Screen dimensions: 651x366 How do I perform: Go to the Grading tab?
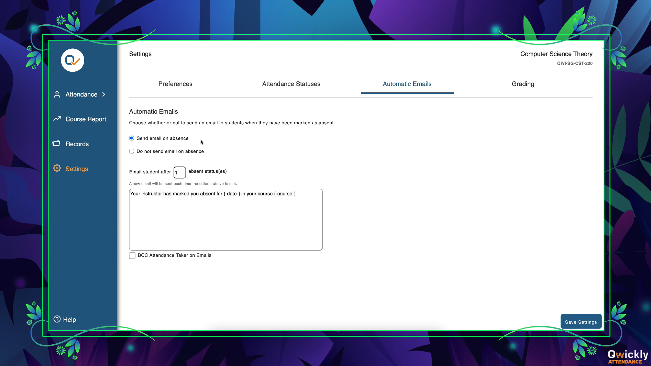[x=523, y=84]
